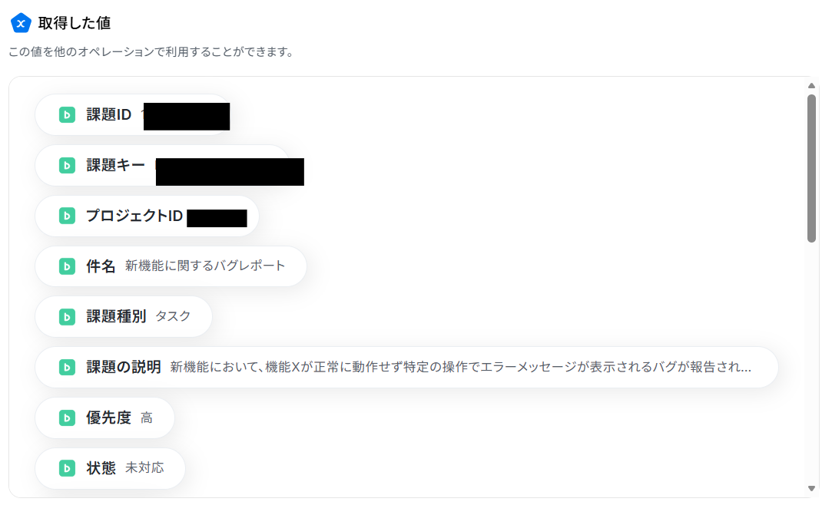
Task: Select the 課題ID value chip
Action: (133, 114)
